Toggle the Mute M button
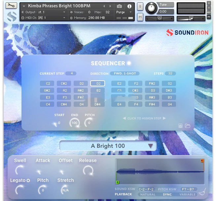 tap(140, 17)
